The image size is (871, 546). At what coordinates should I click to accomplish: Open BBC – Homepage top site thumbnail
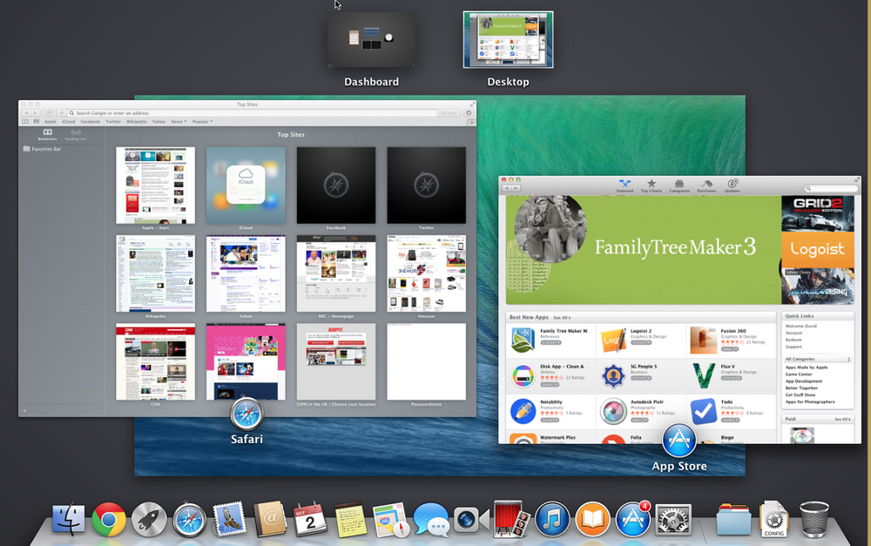click(336, 273)
